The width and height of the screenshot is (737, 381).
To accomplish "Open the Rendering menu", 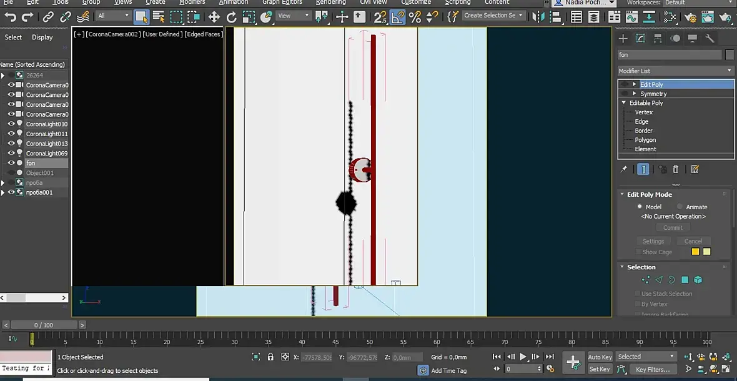I will [x=330, y=2].
